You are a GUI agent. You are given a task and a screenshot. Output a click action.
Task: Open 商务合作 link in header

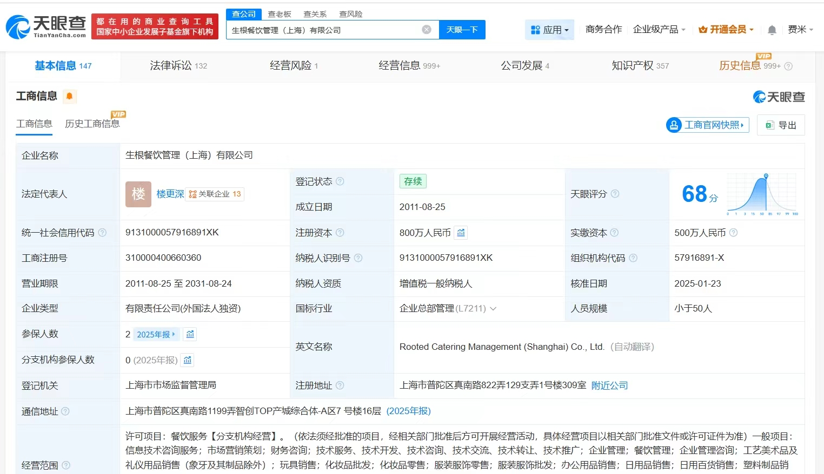coord(603,29)
